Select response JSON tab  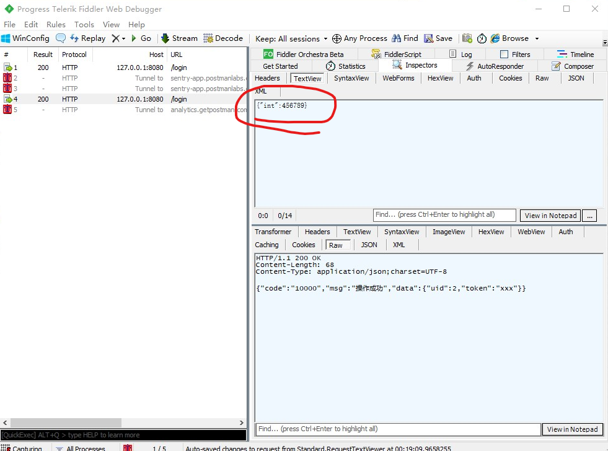point(369,245)
